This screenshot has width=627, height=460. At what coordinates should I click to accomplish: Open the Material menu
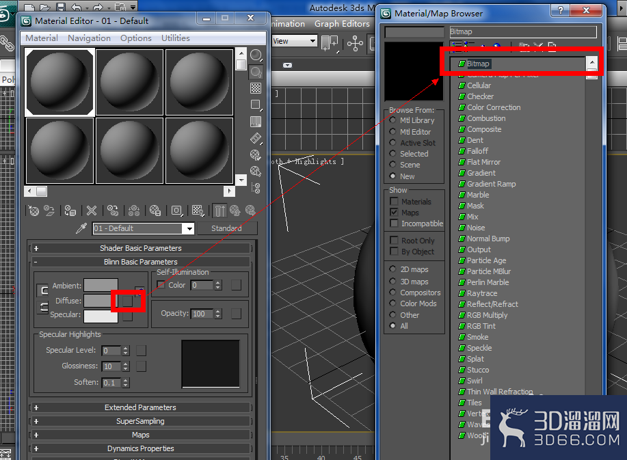[x=42, y=38]
